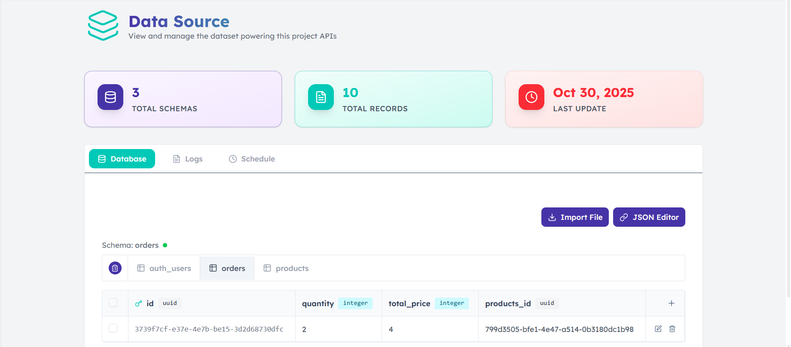Delete the order row with trash icon
Viewport: 791px width, 347px height.
coord(672,329)
